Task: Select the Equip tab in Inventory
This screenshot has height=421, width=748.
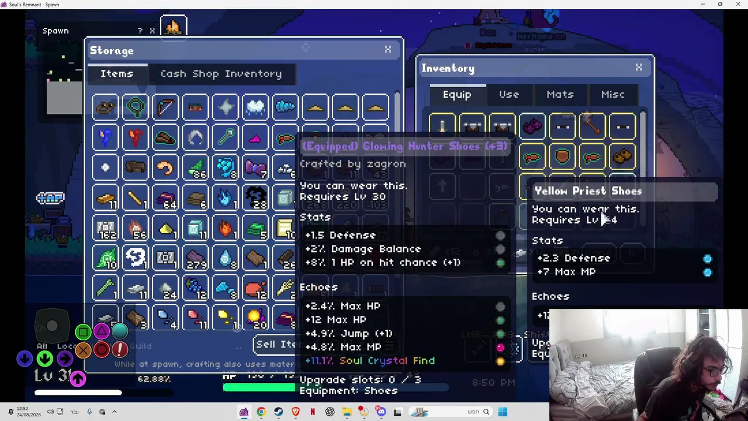Action: 457,95
